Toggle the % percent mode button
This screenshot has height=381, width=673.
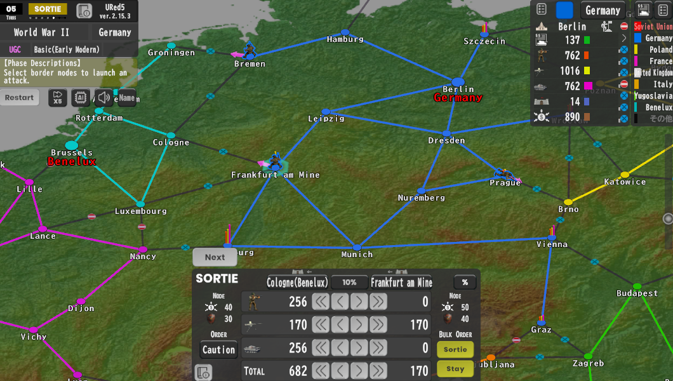[465, 283]
